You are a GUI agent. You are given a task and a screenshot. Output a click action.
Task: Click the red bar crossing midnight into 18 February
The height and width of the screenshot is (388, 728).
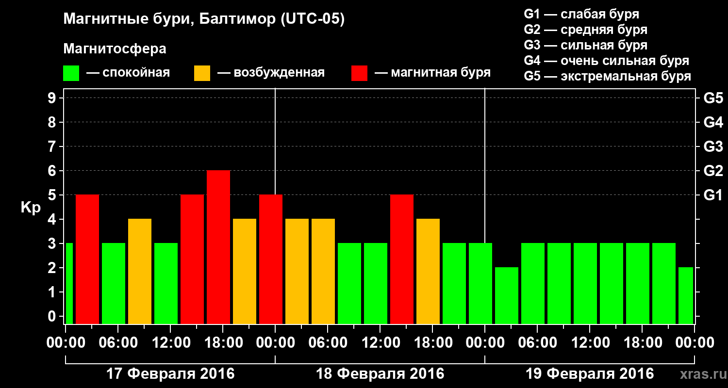[271, 259]
